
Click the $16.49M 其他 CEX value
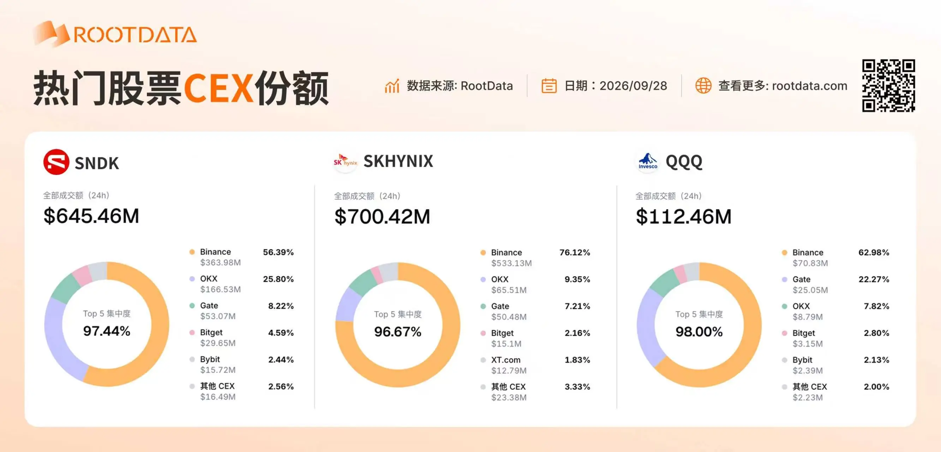(218, 397)
